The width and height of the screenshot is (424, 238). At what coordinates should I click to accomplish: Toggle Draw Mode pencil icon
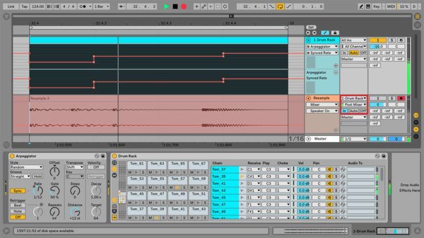click(361, 6)
